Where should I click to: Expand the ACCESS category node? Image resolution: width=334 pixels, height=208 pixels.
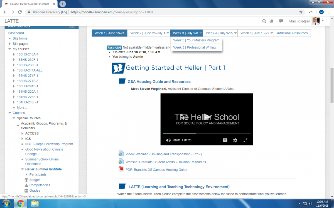(23, 133)
